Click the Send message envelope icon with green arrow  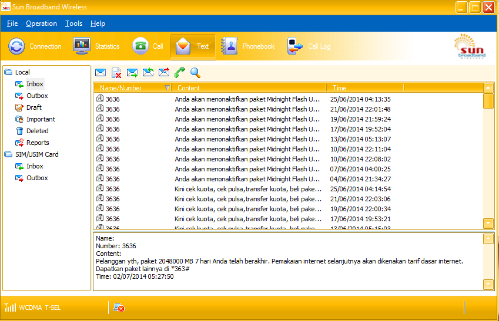click(132, 72)
